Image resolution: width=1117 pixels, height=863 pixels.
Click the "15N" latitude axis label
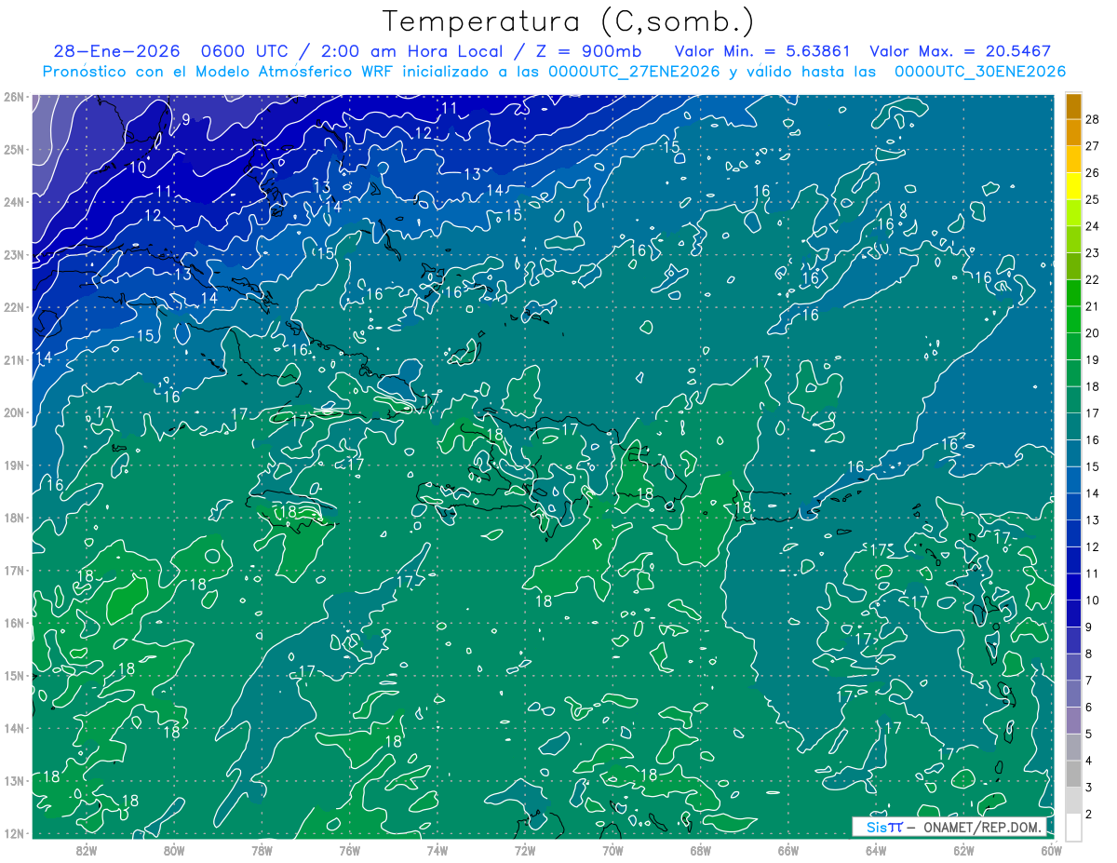14,675
